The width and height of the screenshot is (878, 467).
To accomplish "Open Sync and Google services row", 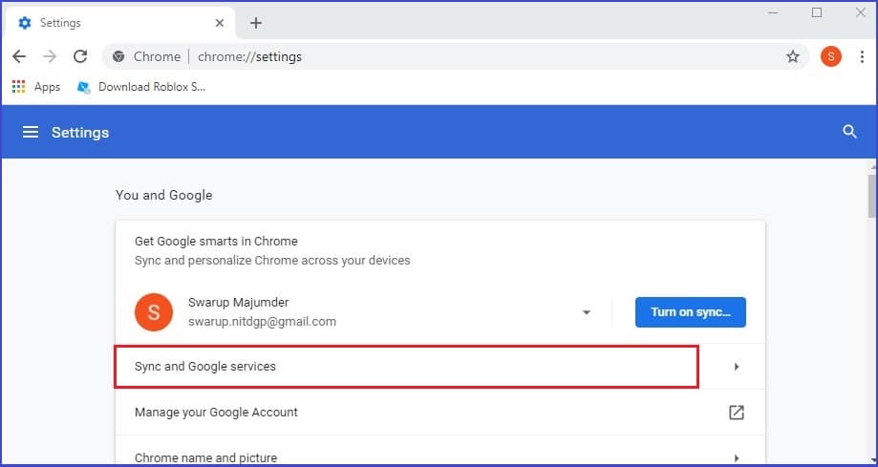I will [440, 367].
